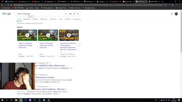
Task: Open 'Миссия 3: Вторжение ч. 3' title link
Action: (69, 47)
